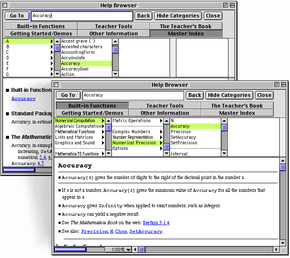Click the help content scroll up arrow

[x=283, y=160]
